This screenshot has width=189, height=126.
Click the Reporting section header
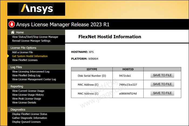pyautogui.click(x=36, y=86)
